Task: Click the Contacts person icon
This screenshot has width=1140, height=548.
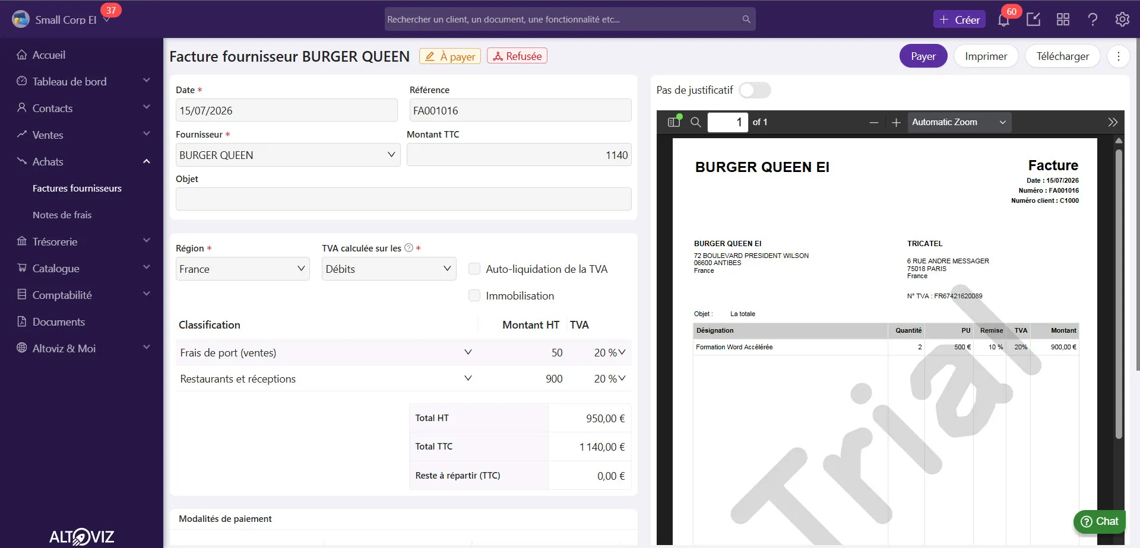Action: point(22,108)
